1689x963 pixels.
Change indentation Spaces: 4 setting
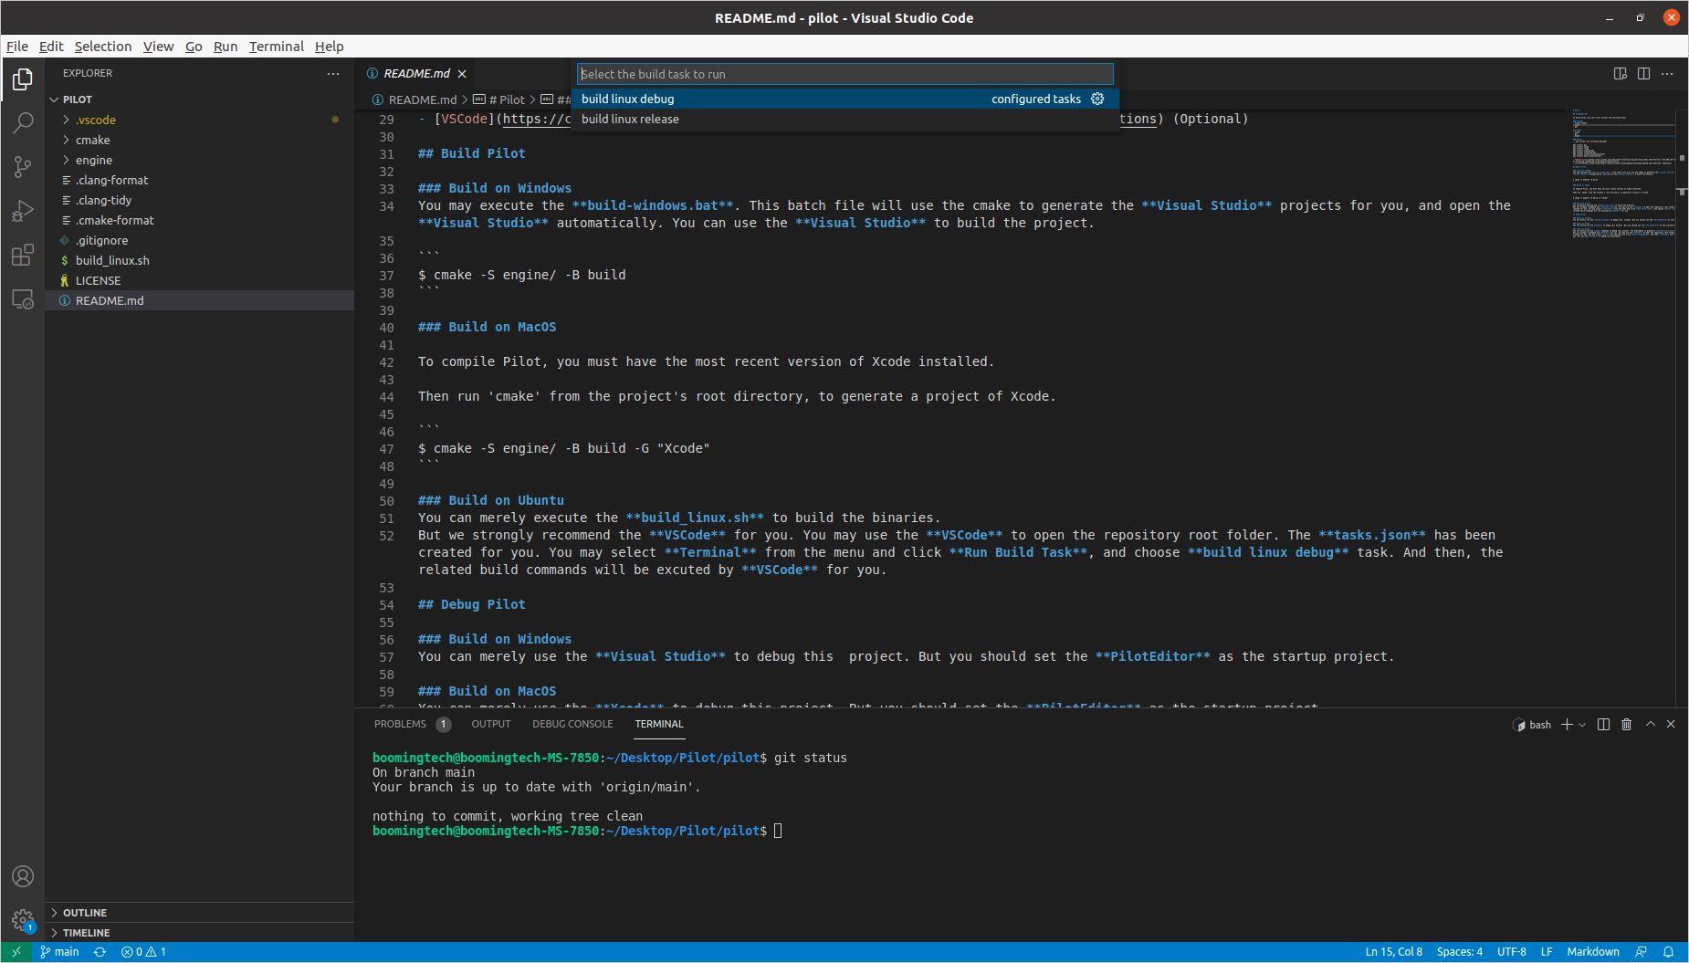[1459, 951]
